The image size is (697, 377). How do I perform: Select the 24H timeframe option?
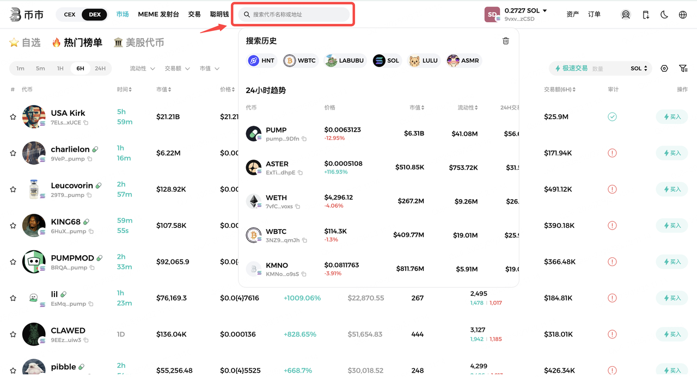pyautogui.click(x=100, y=69)
